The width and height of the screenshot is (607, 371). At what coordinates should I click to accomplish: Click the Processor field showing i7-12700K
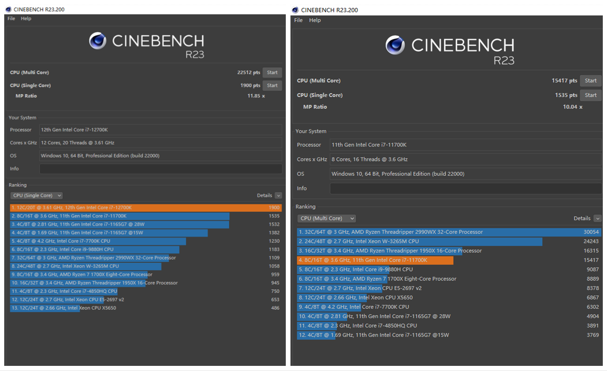(x=160, y=130)
